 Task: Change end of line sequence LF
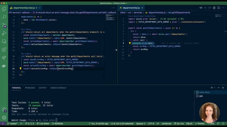point(158,123)
